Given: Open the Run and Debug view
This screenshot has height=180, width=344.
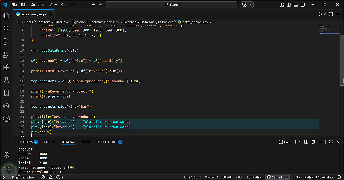Looking at the screenshot, I should (6, 55).
